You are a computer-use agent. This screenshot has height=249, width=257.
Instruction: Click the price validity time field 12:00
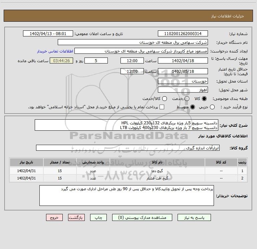(132, 71)
